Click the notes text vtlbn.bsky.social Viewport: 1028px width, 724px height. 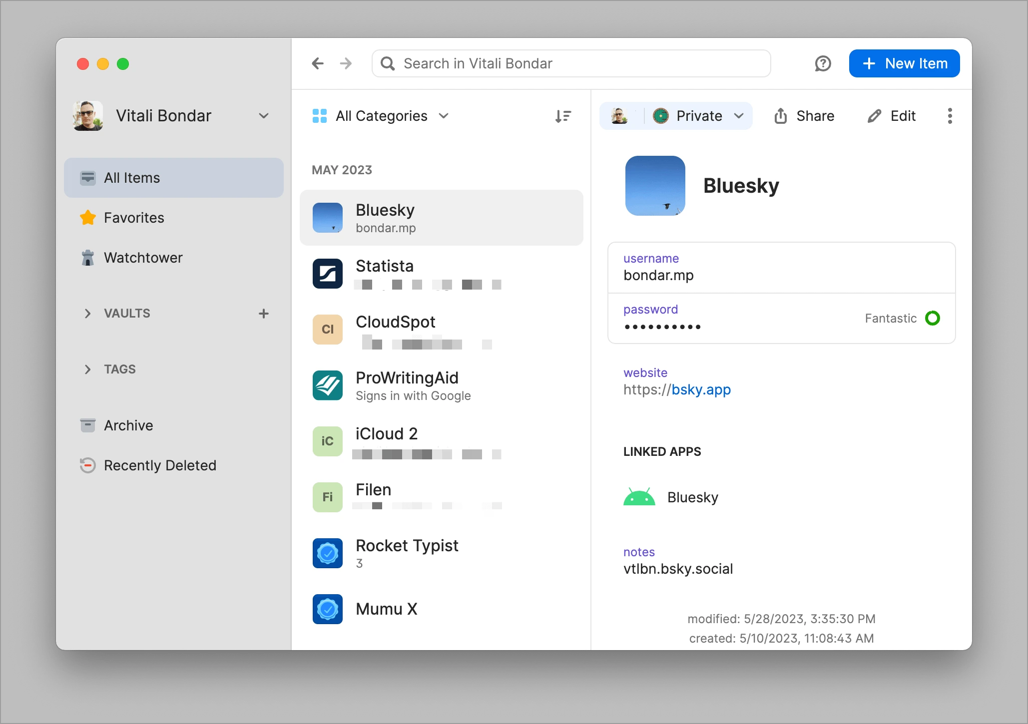coord(678,569)
